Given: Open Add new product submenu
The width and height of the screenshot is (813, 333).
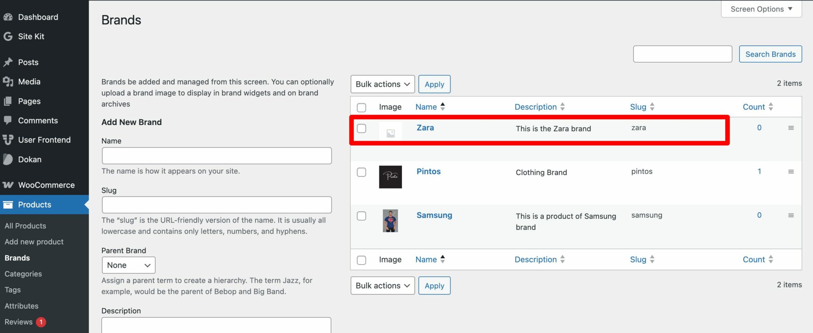Looking at the screenshot, I should [34, 242].
